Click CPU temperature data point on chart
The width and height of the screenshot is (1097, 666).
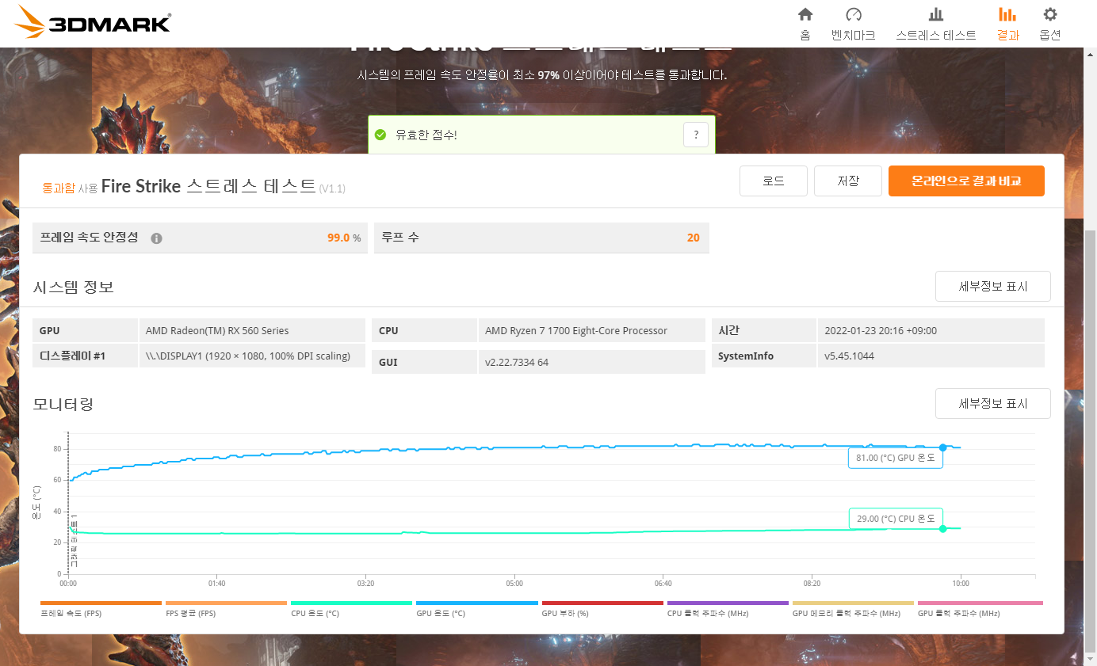click(x=942, y=528)
